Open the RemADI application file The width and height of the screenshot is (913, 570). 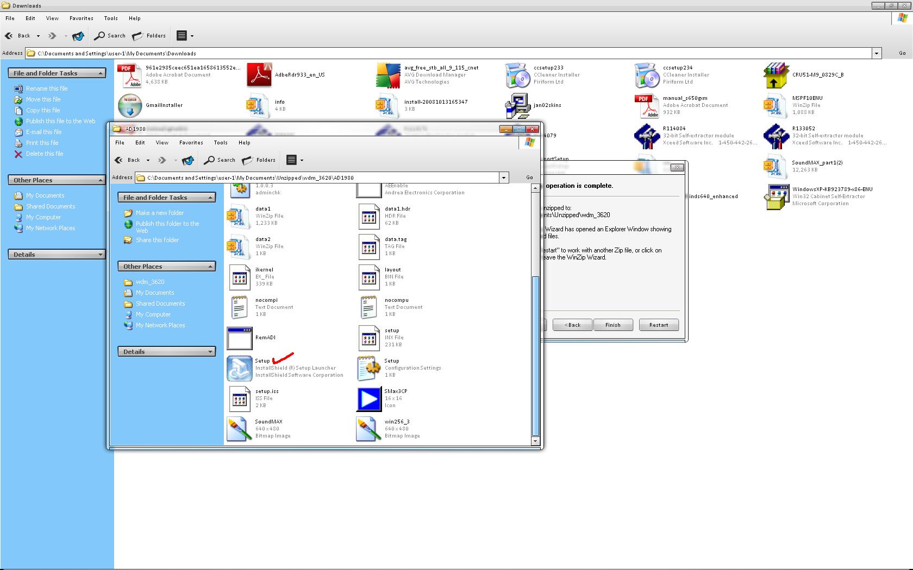tap(239, 338)
